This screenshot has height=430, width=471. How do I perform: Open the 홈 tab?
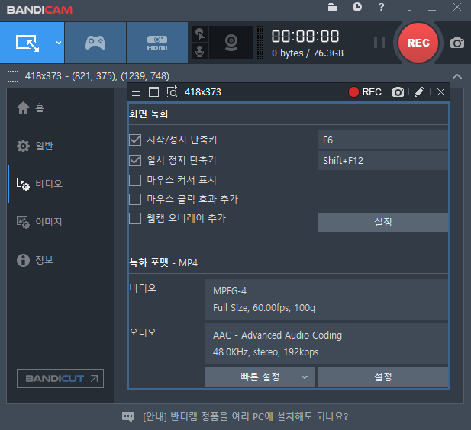[x=31, y=107]
